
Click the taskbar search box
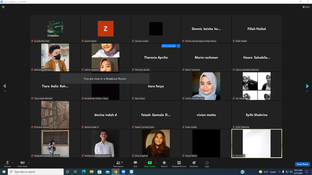pyautogui.click(x=36, y=172)
